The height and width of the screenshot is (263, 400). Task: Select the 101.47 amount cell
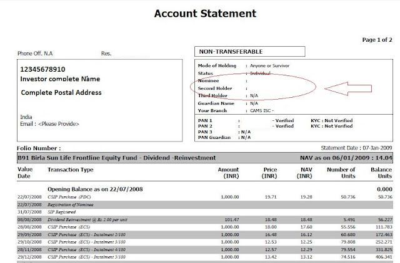(x=232, y=220)
